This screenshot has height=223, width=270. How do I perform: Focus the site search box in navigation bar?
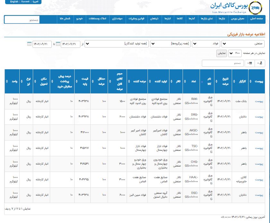point(22,20)
